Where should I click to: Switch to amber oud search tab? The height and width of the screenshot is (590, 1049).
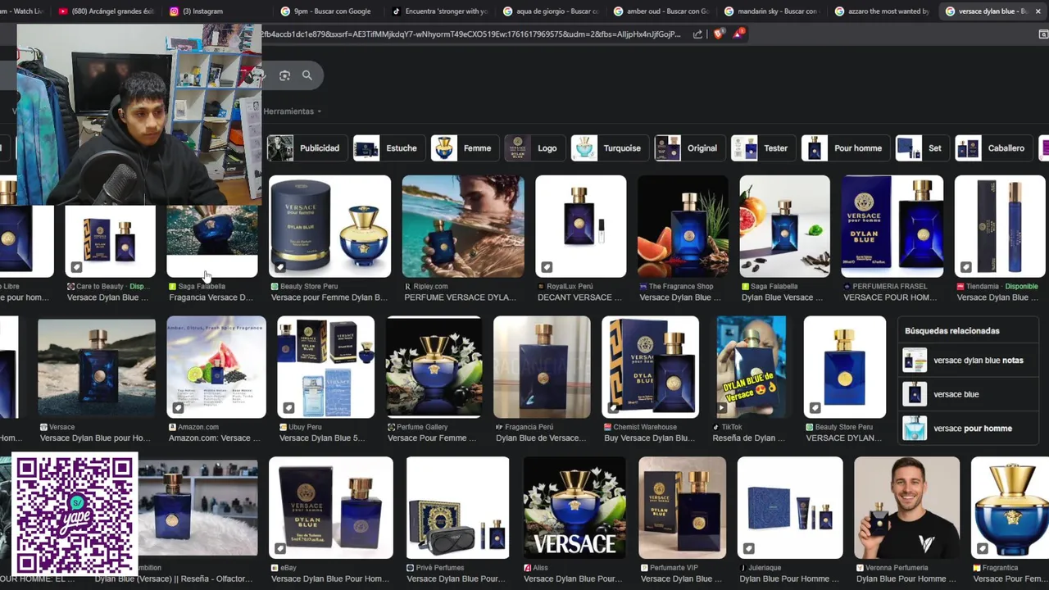(661, 11)
